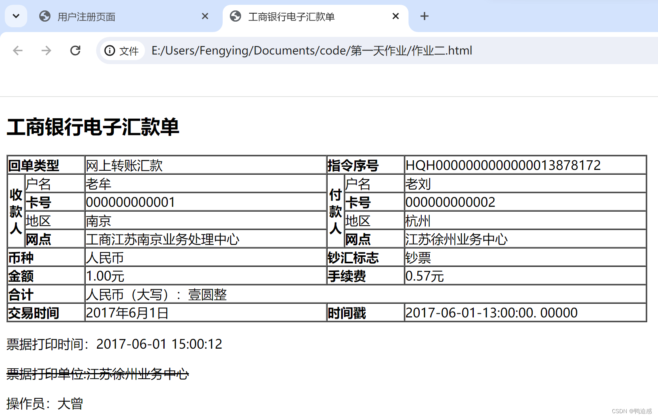Click the address bar file URL

pos(312,50)
